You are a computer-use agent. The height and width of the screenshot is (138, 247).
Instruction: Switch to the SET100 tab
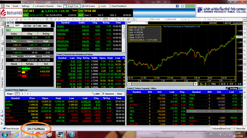37,26
